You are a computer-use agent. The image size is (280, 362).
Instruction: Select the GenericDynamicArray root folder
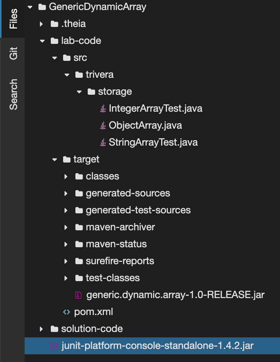point(98,7)
